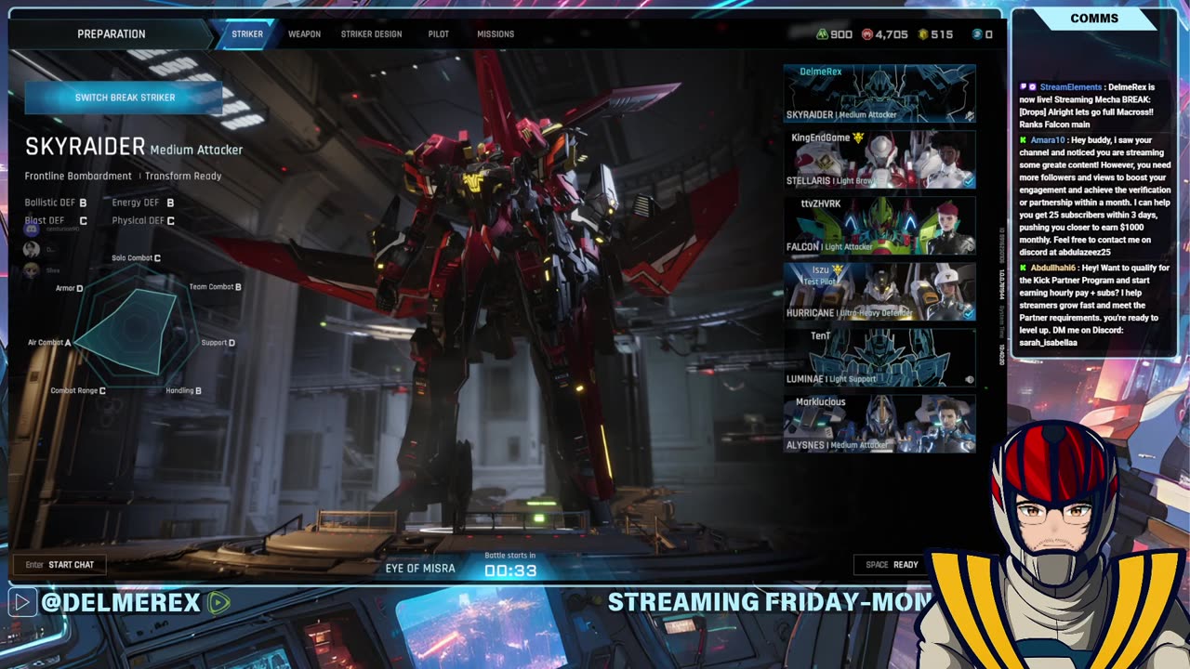
Task: Click the Energy DEF B rating
Action: (143, 203)
